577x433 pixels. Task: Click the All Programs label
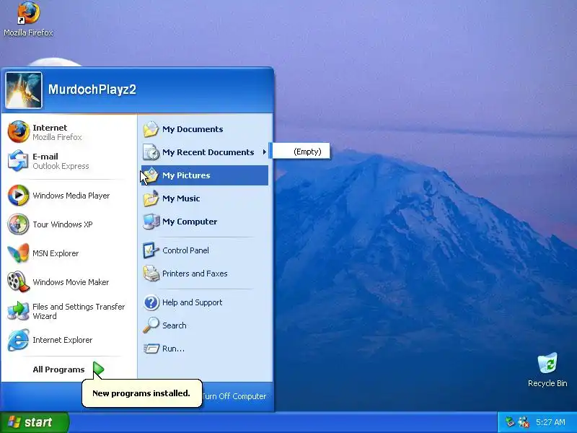pyautogui.click(x=58, y=369)
